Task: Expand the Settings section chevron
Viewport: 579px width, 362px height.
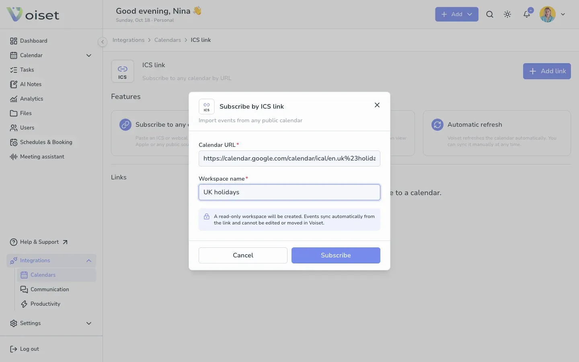Action: point(89,323)
